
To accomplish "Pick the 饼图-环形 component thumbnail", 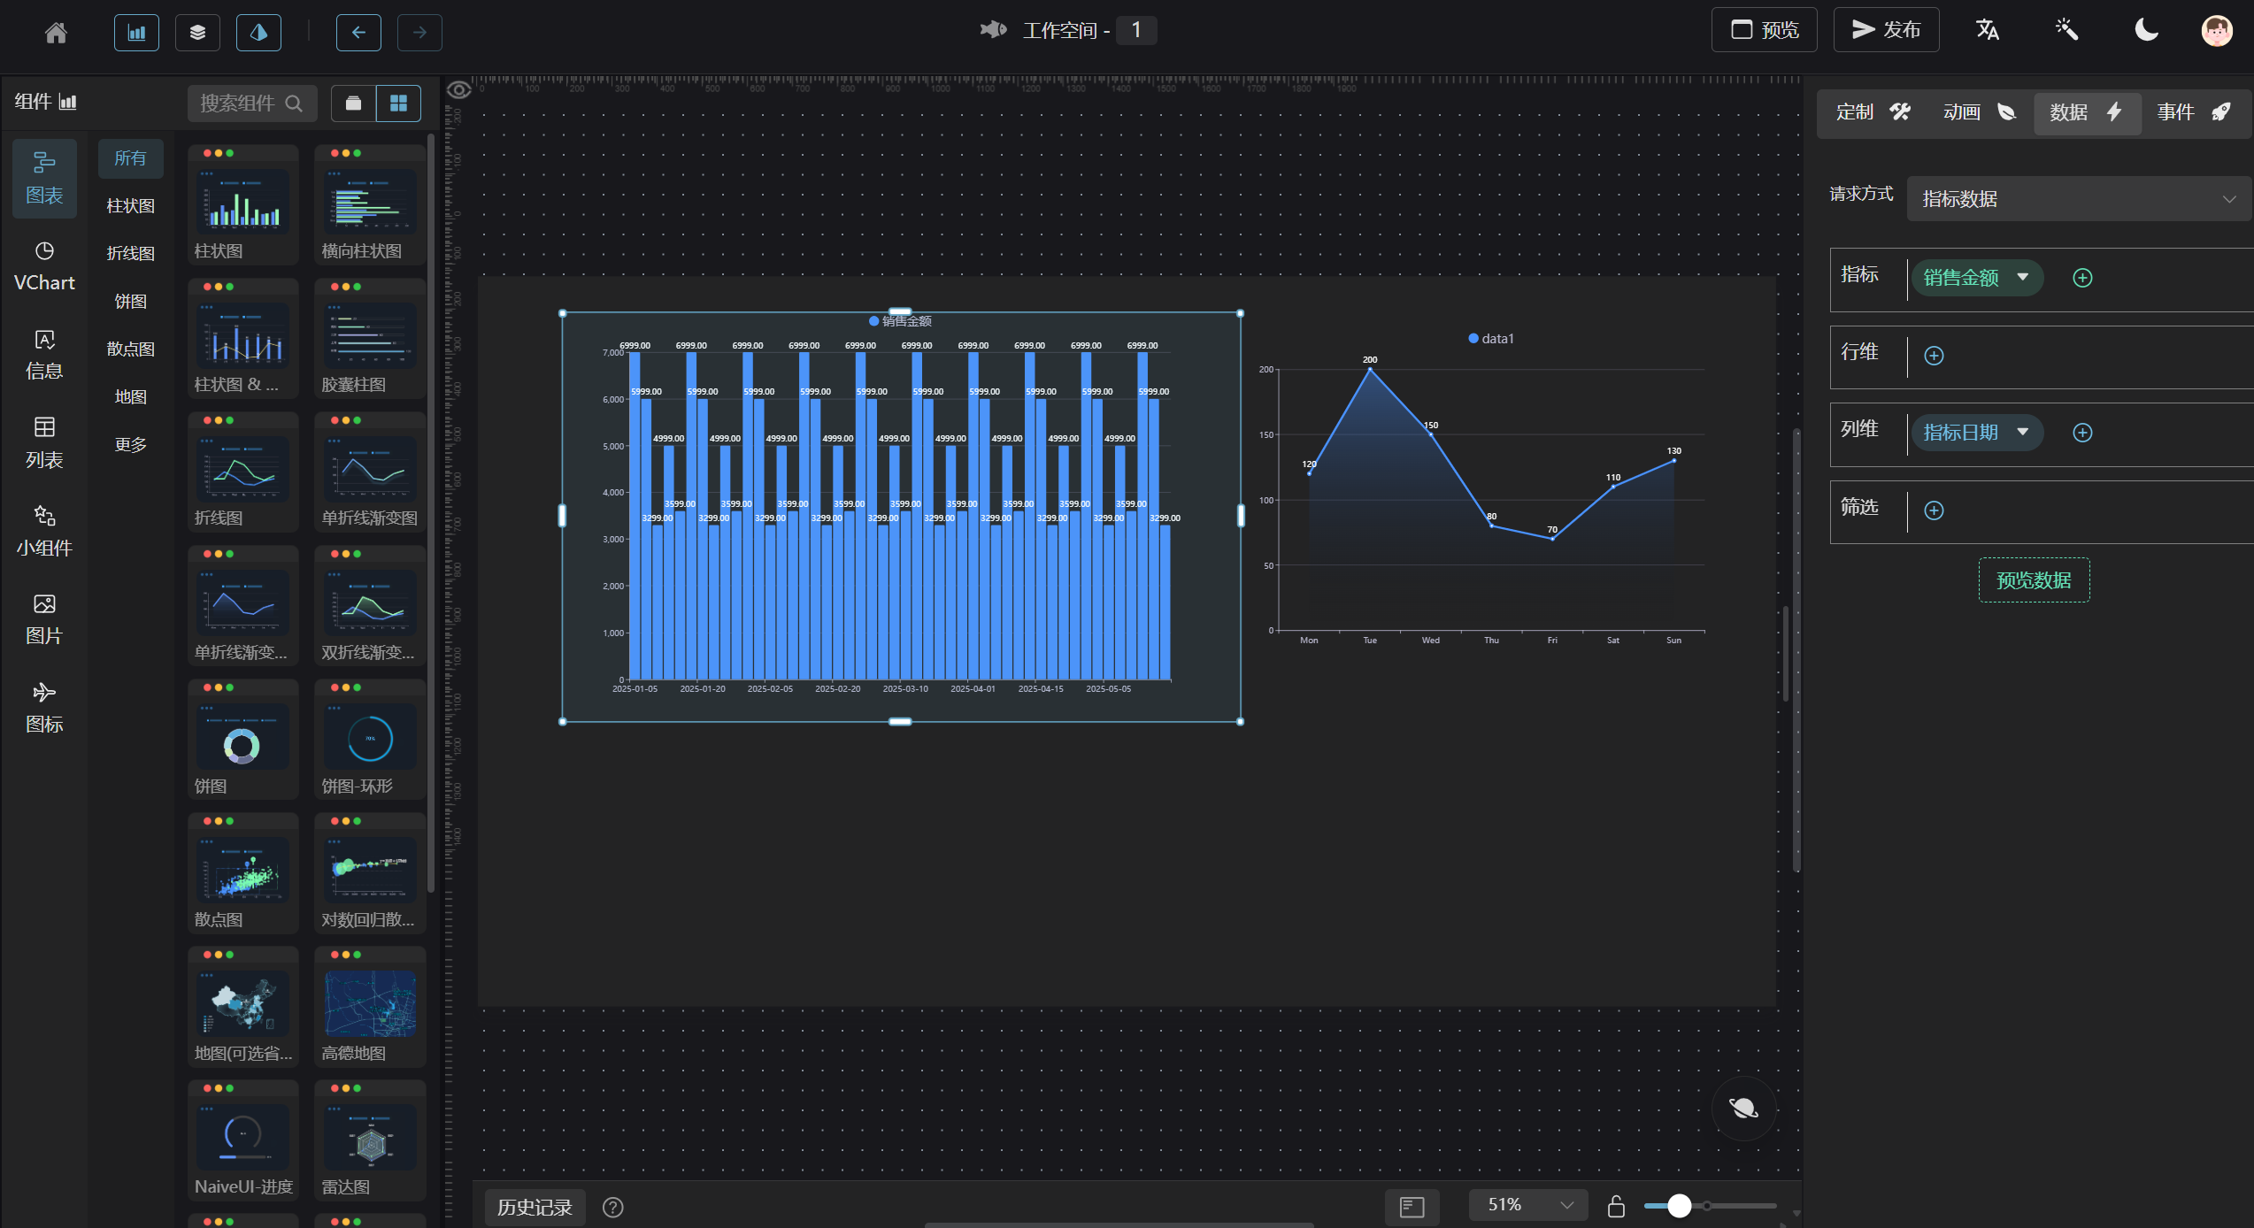I will click(x=370, y=740).
